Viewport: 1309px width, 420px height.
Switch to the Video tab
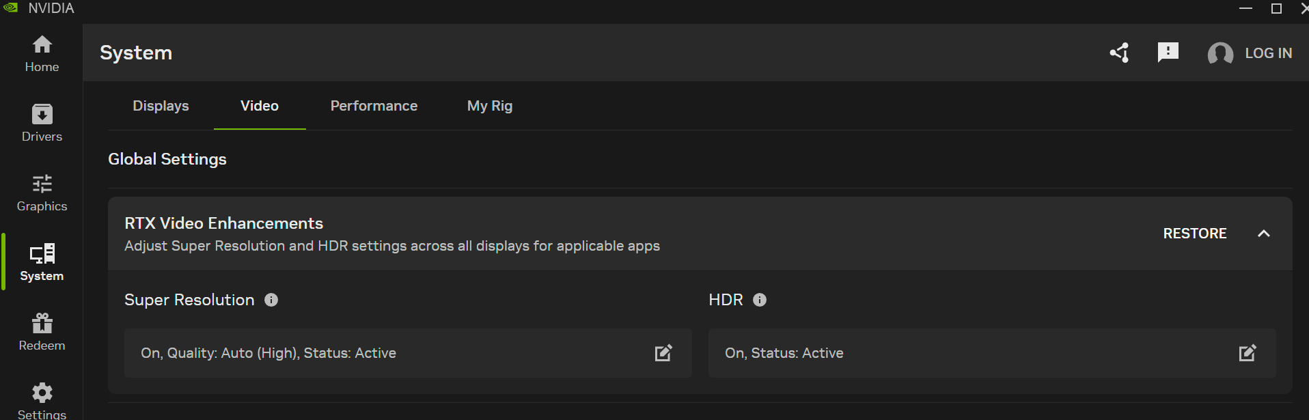(x=260, y=106)
